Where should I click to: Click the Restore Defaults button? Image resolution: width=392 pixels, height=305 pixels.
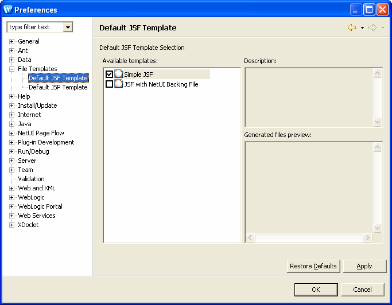313,266
